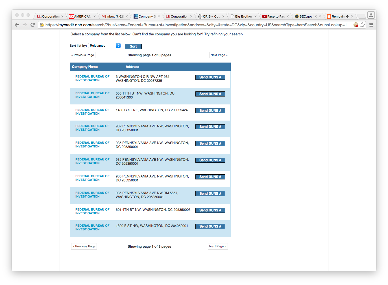Click the address 1430 G ST NE, WASHINGTON

pyautogui.click(x=152, y=110)
